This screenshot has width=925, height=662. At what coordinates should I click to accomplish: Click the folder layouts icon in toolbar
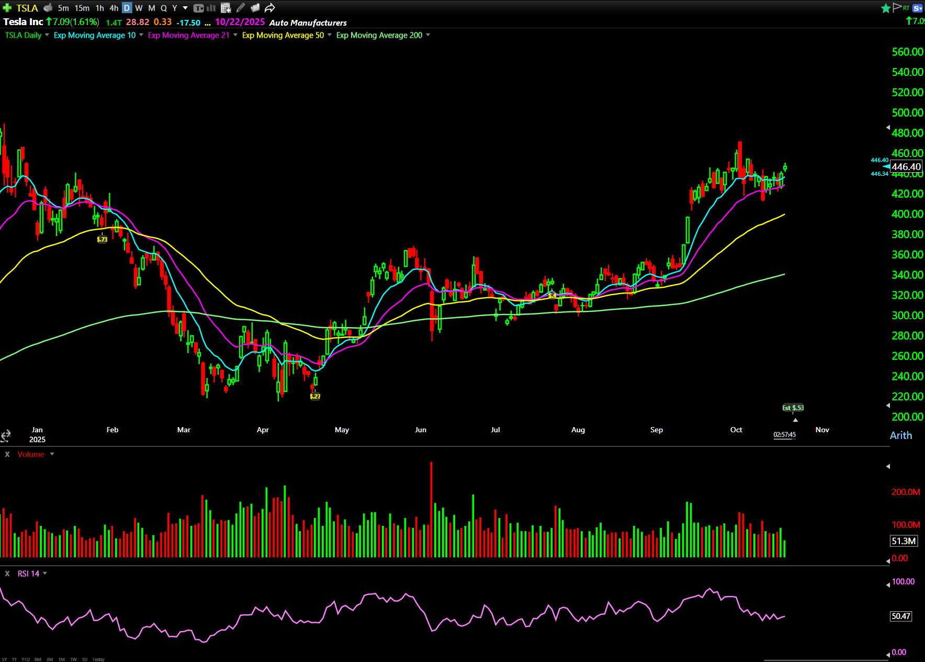tap(255, 8)
